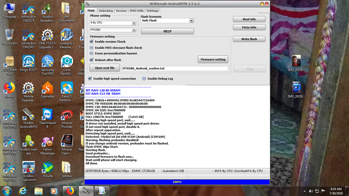The width and height of the screenshot is (349, 196).
Task: Open the Unlocking tab
Action: point(106,11)
